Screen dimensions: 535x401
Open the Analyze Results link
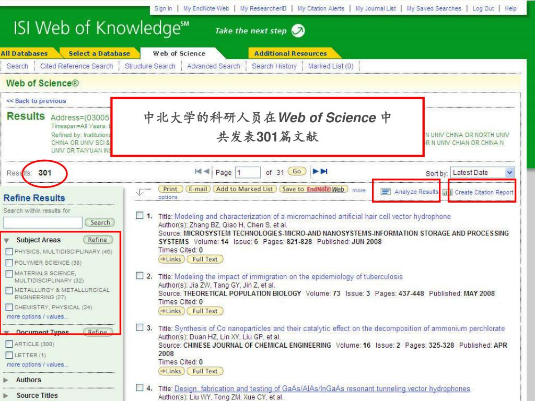tap(416, 192)
